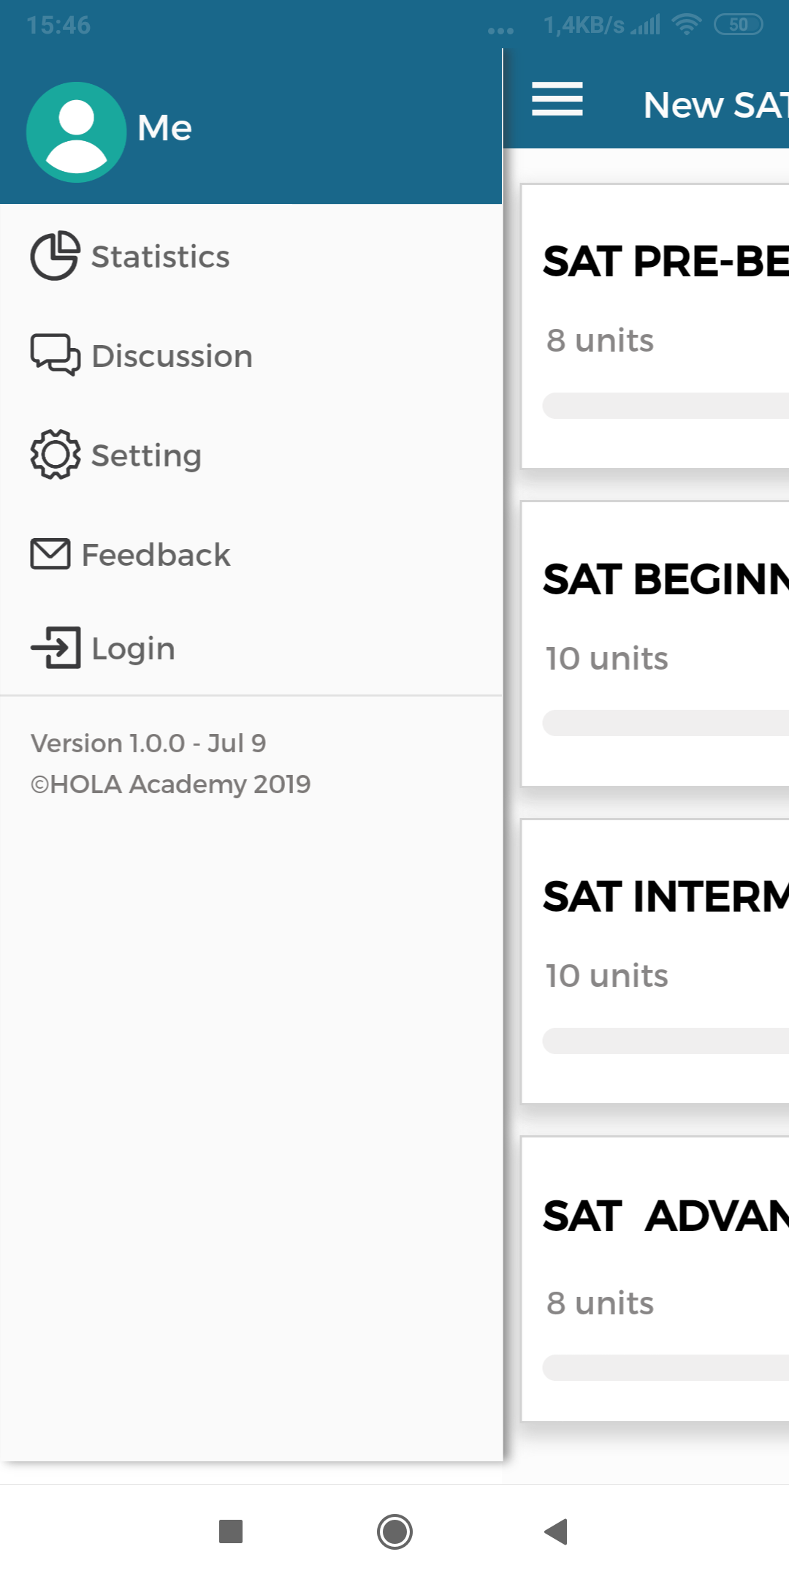Select the Setting menu label
This screenshot has height=1579, width=789.
[146, 455]
